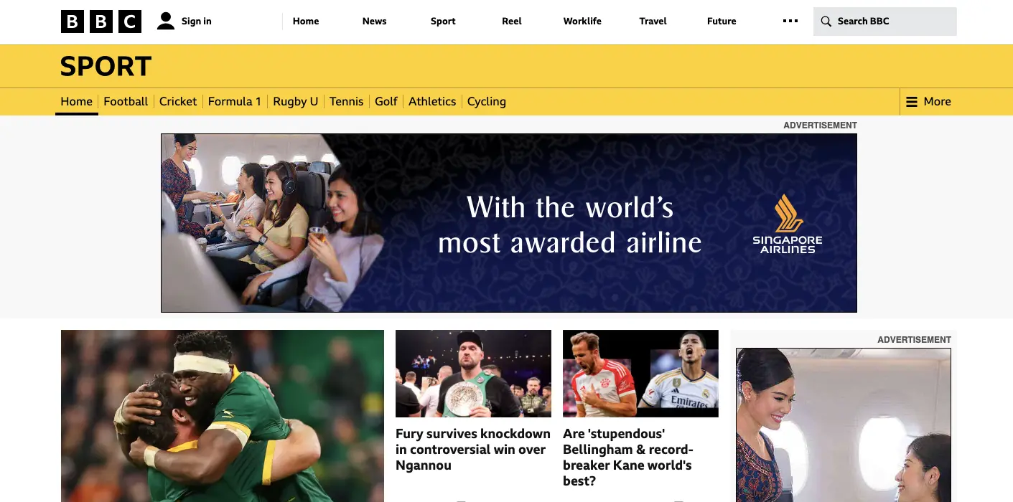Expand the More sports menu
This screenshot has height=502, width=1013.
(x=928, y=102)
